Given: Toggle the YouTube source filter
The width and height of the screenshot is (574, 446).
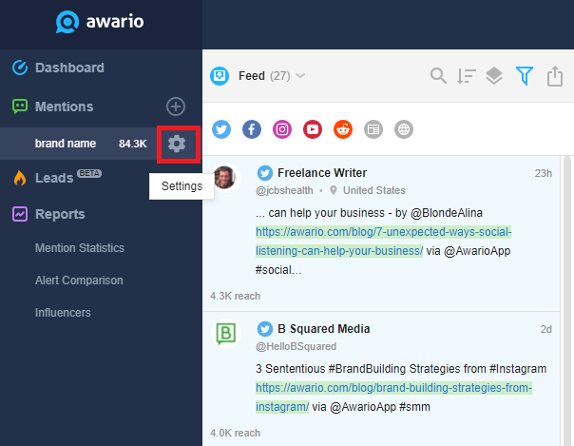Looking at the screenshot, I should pyautogui.click(x=313, y=129).
